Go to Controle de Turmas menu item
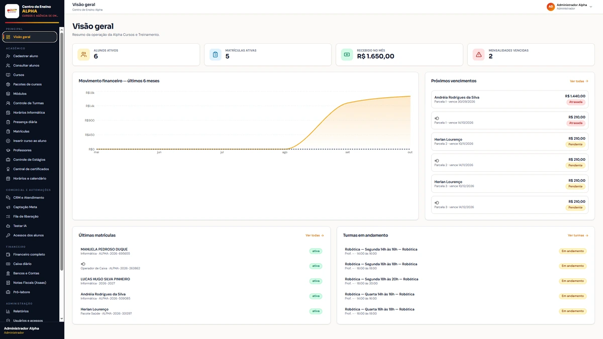Viewport: 603px width, 339px height. tap(30, 103)
